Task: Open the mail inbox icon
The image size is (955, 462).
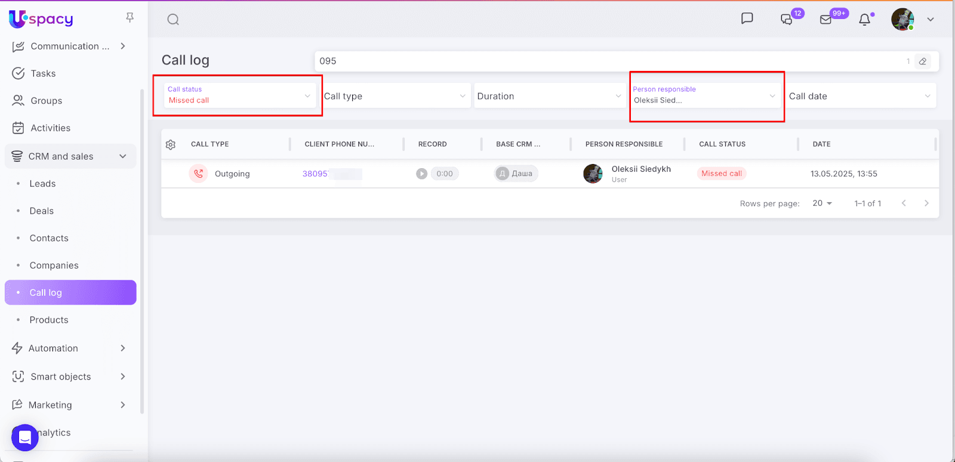Action: pyautogui.click(x=826, y=20)
